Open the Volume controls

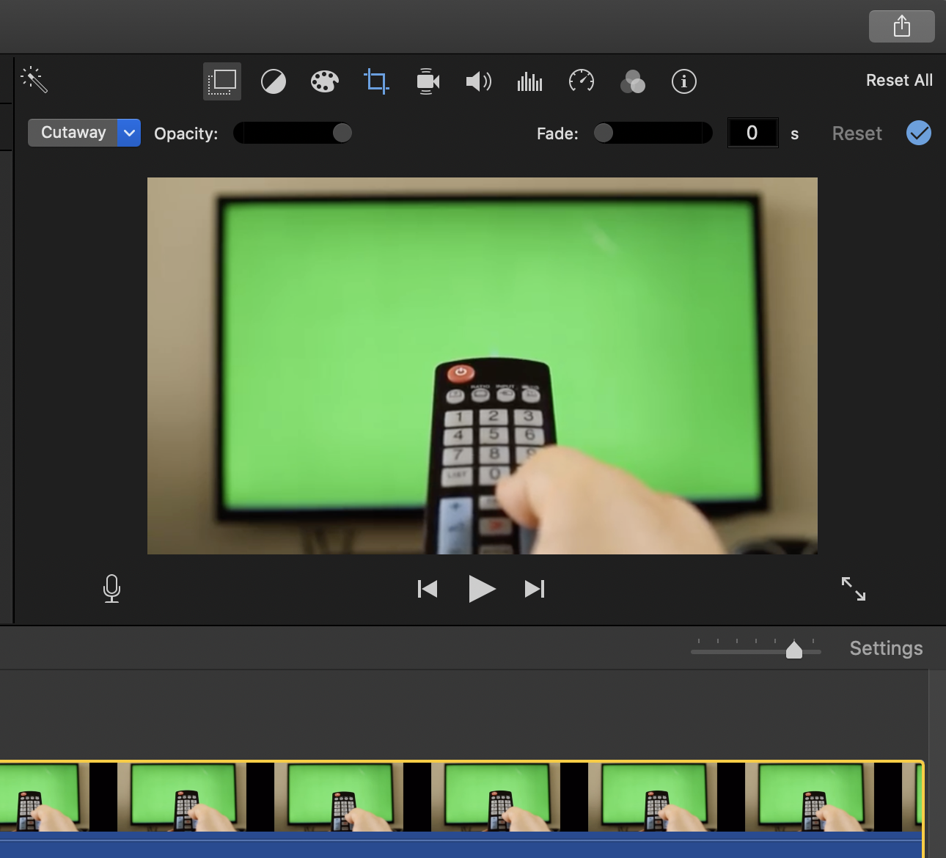coord(478,81)
